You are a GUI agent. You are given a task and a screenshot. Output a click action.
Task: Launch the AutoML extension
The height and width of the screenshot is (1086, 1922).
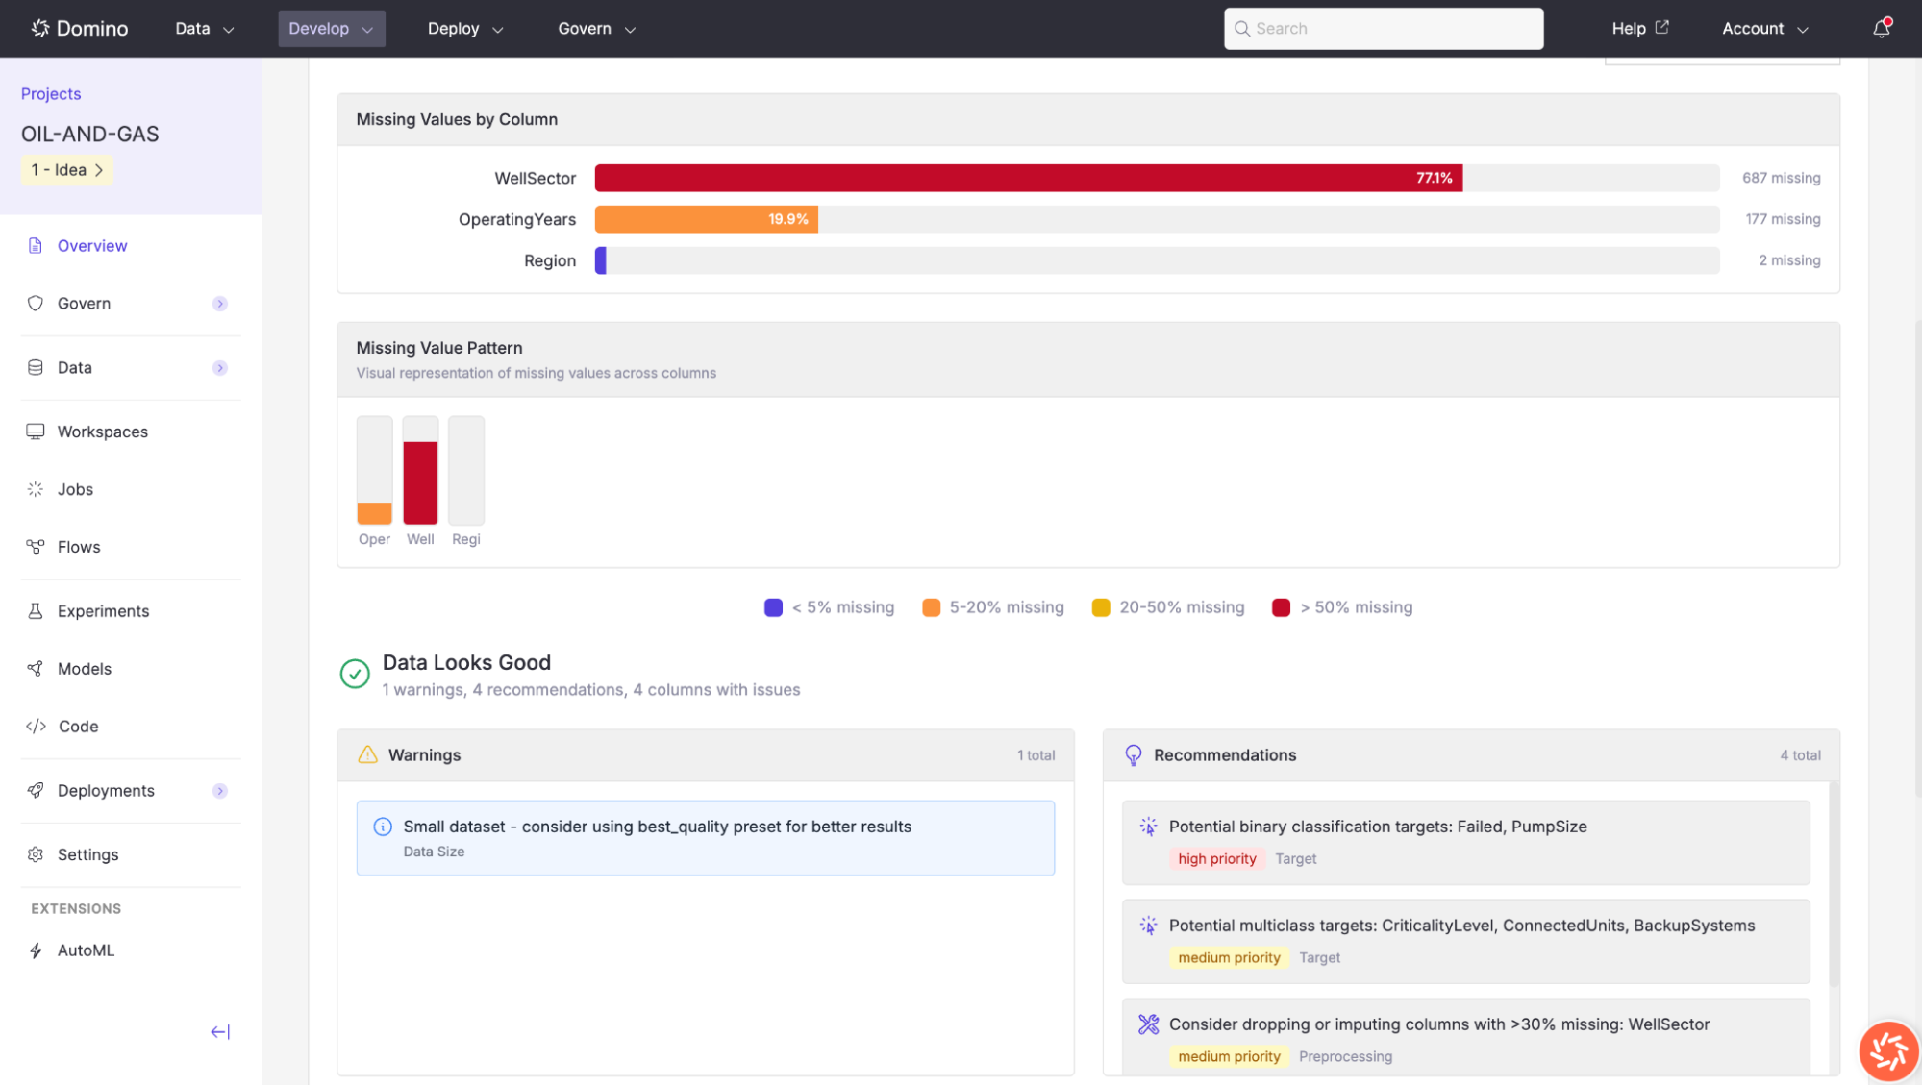tap(86, 950)
